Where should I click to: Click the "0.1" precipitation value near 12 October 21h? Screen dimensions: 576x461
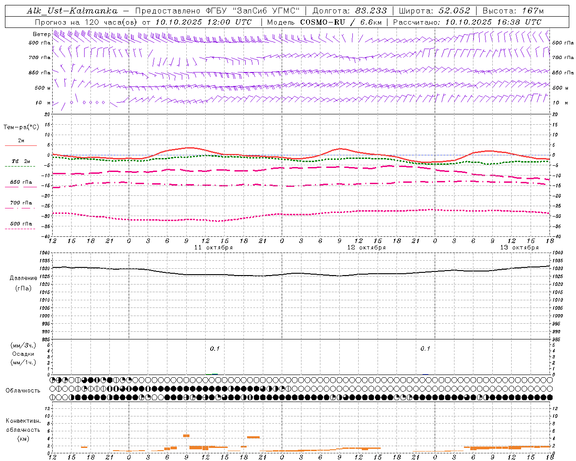tap(425, 348)
